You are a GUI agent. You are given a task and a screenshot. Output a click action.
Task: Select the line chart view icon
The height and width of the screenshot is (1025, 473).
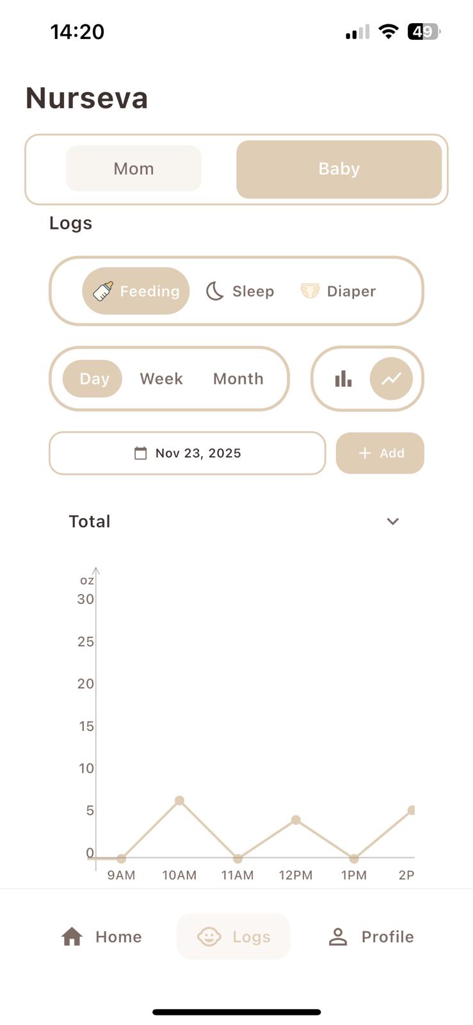click(x=391, y=379)
